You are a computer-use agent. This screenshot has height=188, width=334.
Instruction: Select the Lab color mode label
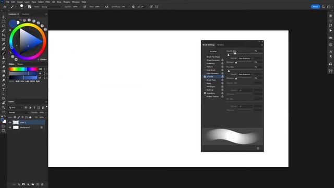point(27,81)
